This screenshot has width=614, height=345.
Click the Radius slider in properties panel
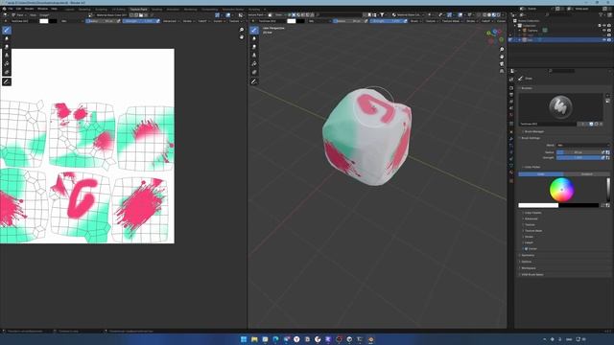click(x=579, y=152)
